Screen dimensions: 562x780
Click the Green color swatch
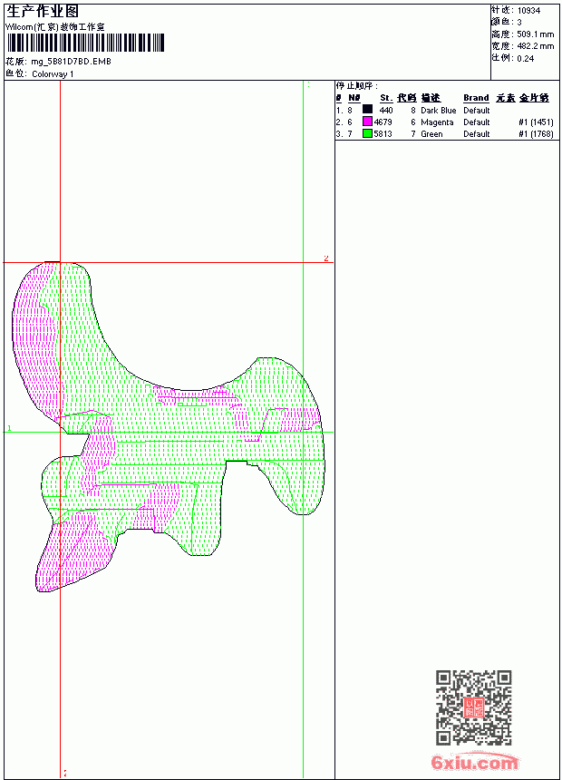click(367, 133)
